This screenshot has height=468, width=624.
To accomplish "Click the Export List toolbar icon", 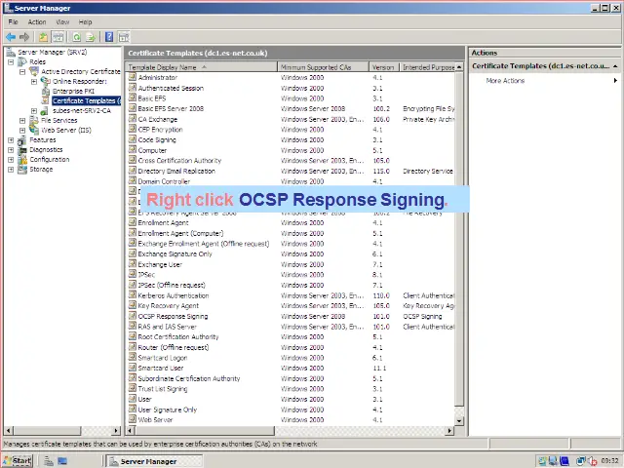I will [91, 37].
